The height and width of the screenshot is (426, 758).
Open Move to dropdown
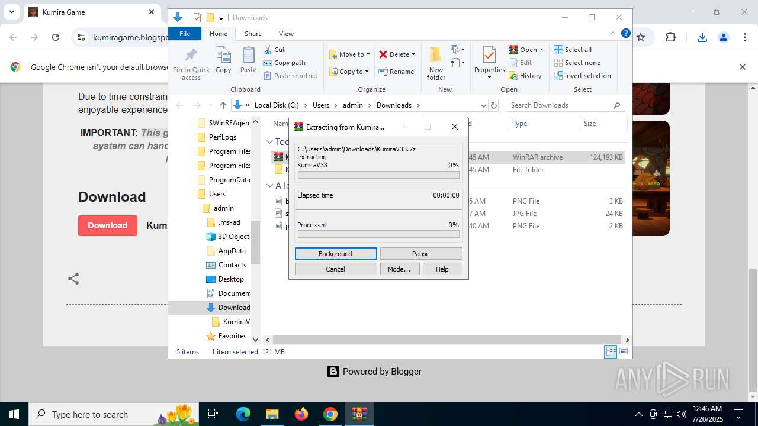(x=349, y=54)
